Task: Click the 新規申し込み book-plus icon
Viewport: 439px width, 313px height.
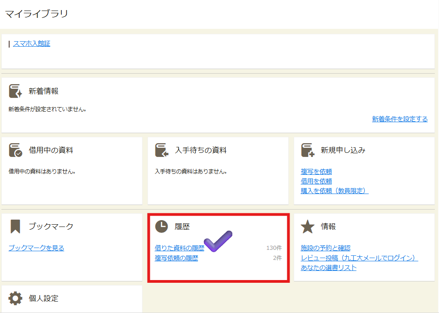Action: [x=307, y=150]
